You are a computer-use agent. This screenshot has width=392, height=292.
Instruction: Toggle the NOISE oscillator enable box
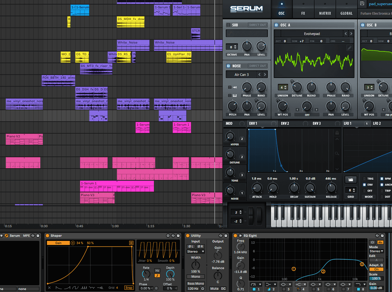(228, 66)
